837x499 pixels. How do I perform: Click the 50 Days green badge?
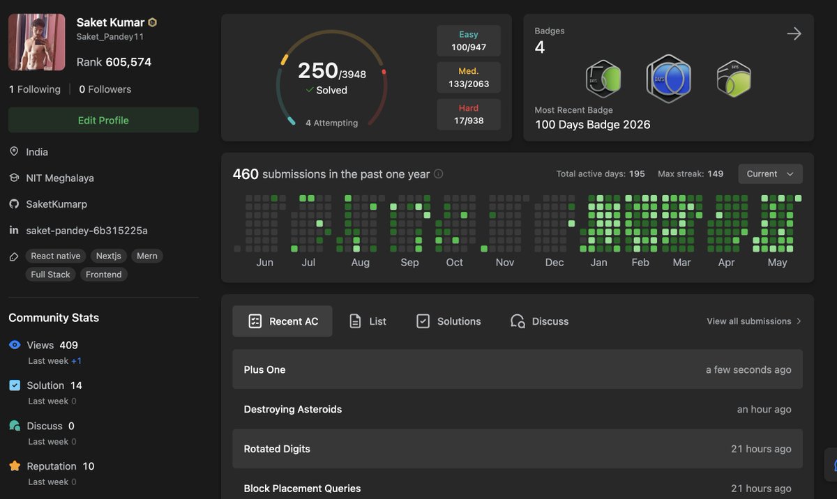point(603,78)
